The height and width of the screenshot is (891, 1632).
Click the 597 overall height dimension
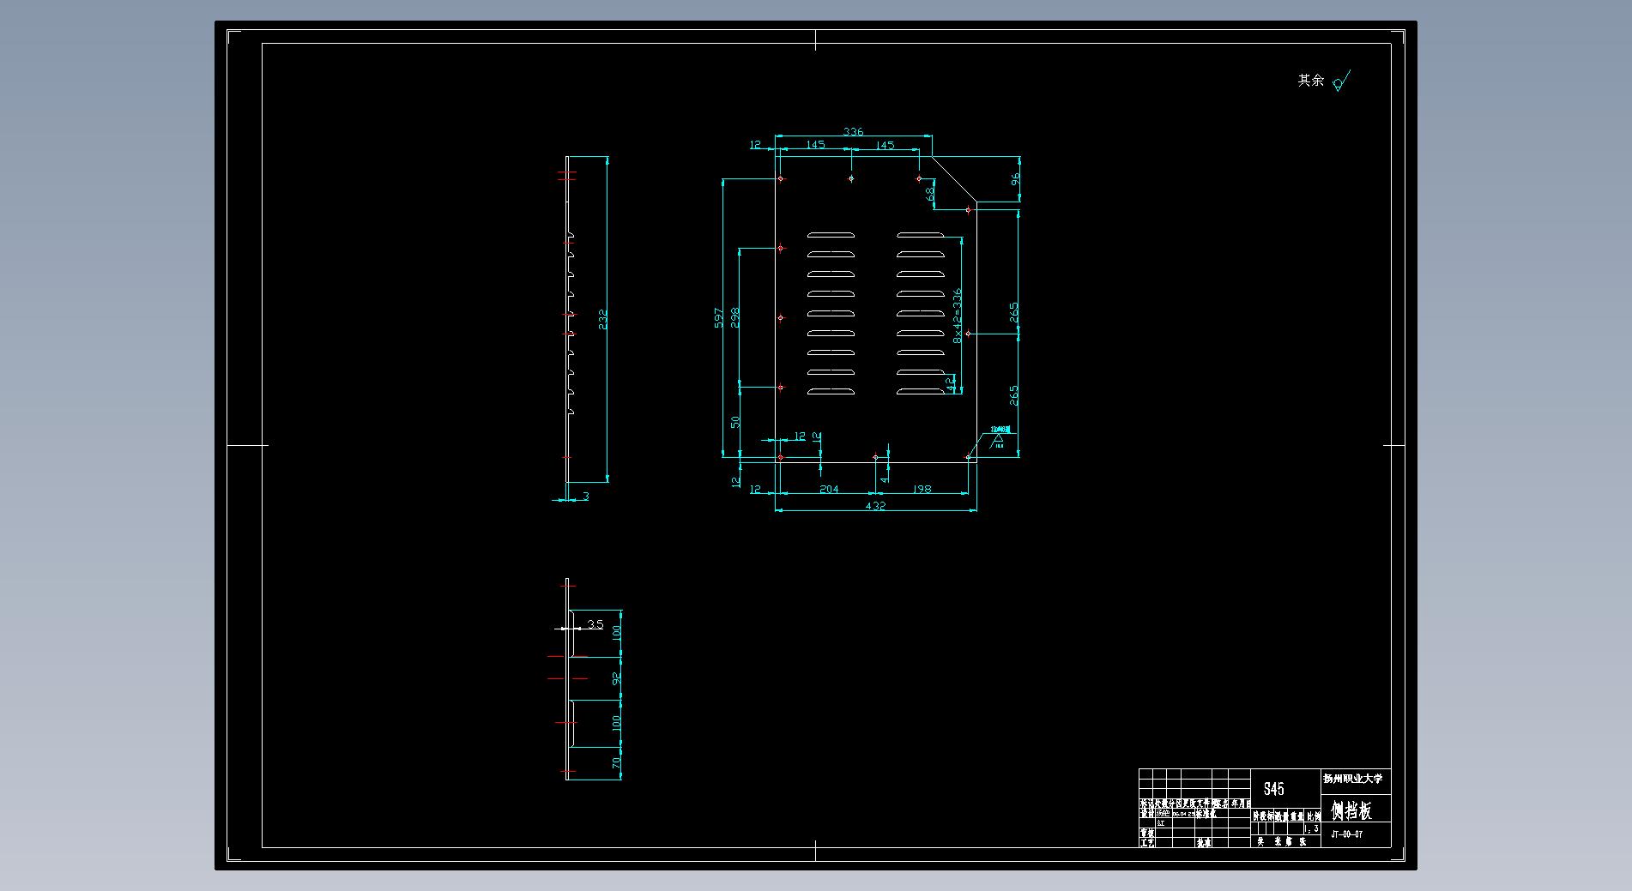(x=718, y=318)
